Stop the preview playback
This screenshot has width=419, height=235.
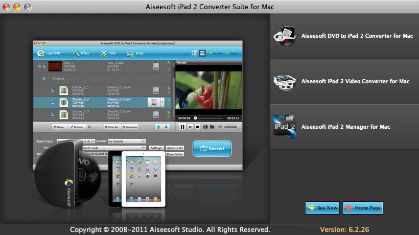coord(197,127)
